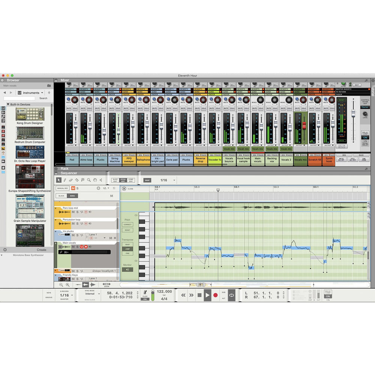375x375 pixels.
Task: Click the Correct pitch button
Action: [x=127, y=225]
